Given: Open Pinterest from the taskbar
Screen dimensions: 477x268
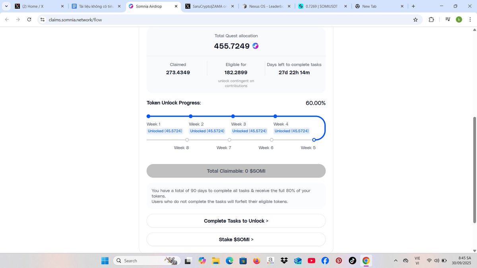Looking at the screenshot, I should click(x=339, y=260).
